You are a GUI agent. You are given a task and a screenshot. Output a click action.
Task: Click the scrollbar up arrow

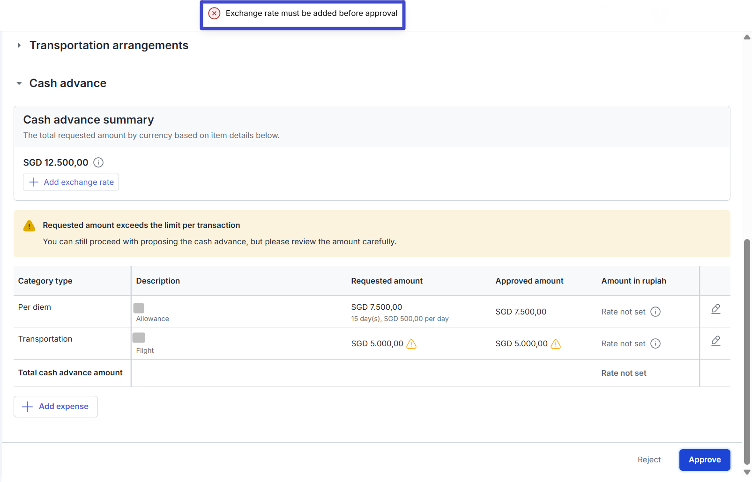pos(747,37)
